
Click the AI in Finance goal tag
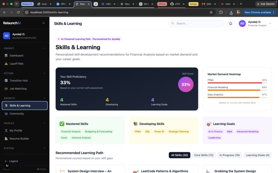coord(215,131)
